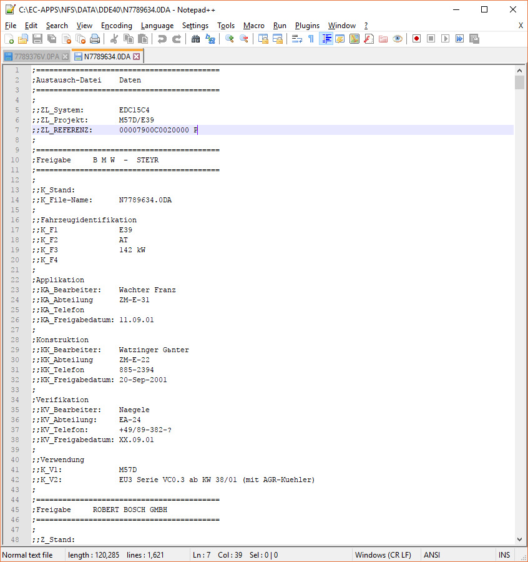
Task: Select the N7789634.0DA tab
Action: click(x=107, y=57)
